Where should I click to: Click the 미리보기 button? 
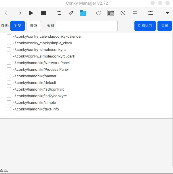coord(145,26)
